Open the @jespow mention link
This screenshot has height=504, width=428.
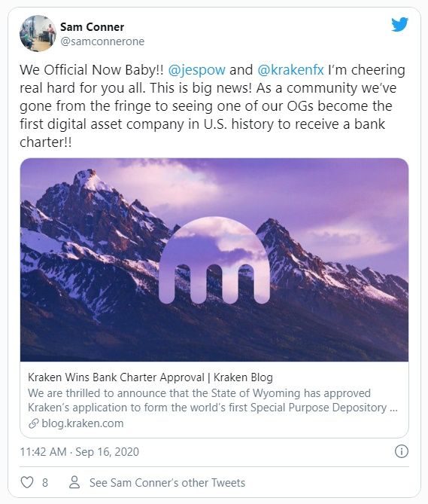point(196,70)
